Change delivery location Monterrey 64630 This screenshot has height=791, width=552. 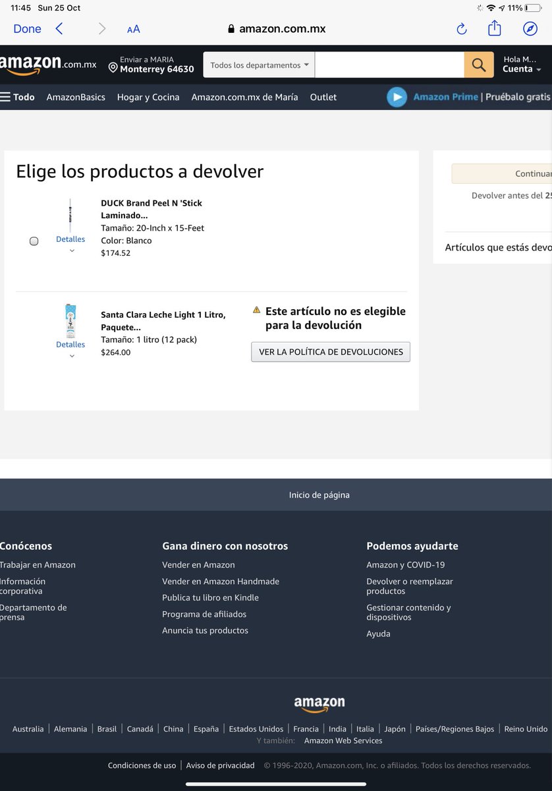[x=152, y=65]
